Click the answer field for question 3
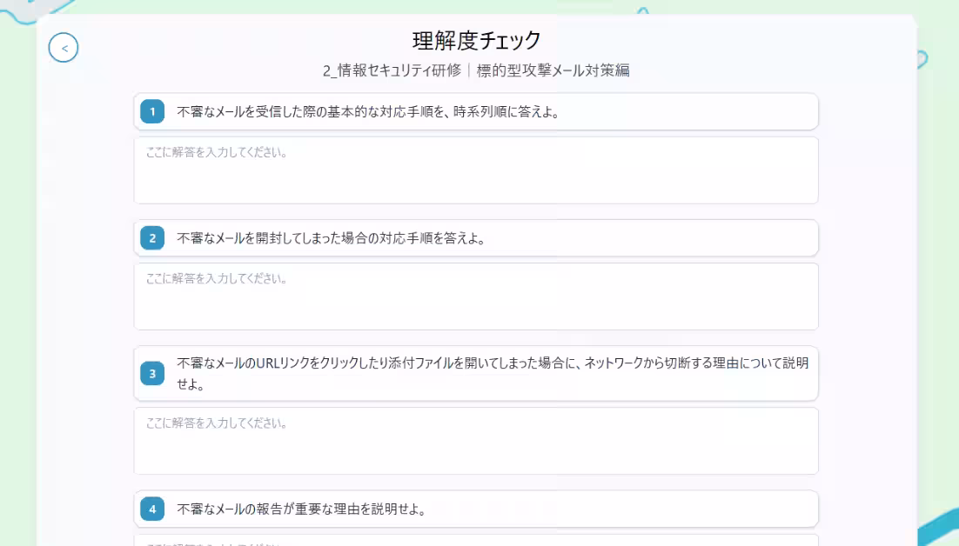959x546 pixels. (476, 441)
